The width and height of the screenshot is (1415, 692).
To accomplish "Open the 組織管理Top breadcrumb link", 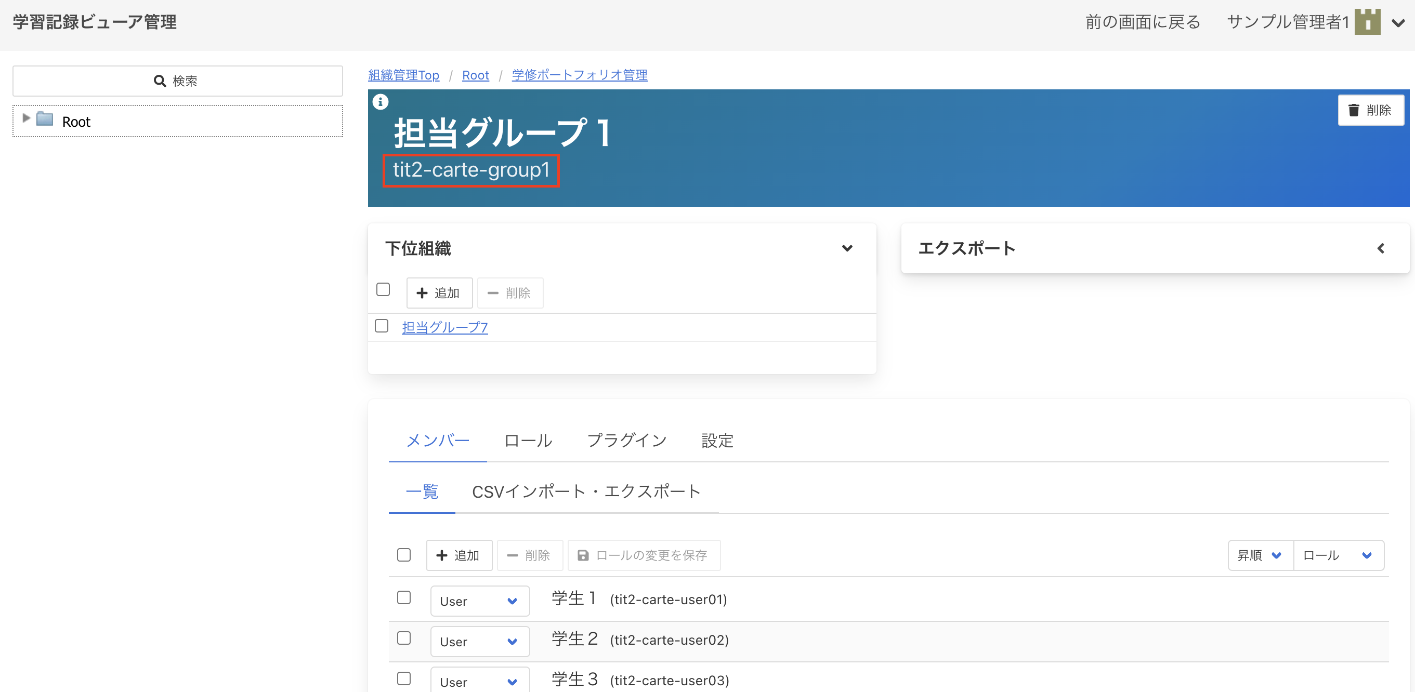I will click(x=403, y=75).
